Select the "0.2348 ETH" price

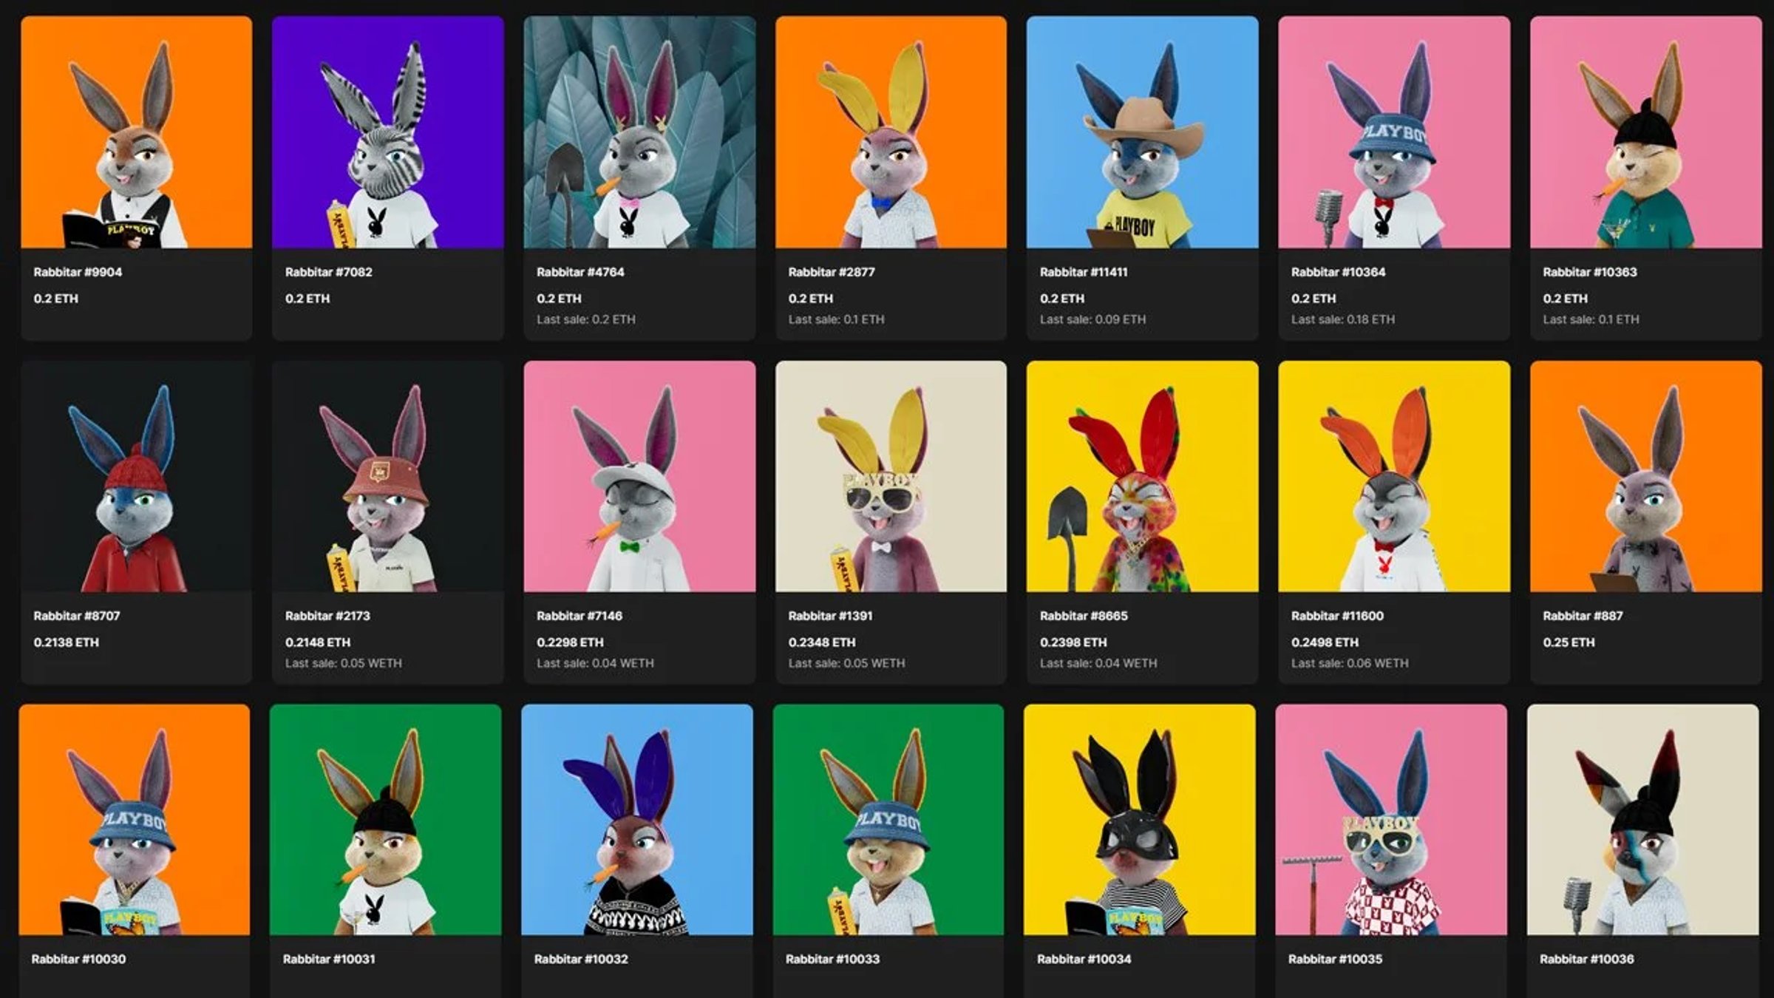point(821,642)
